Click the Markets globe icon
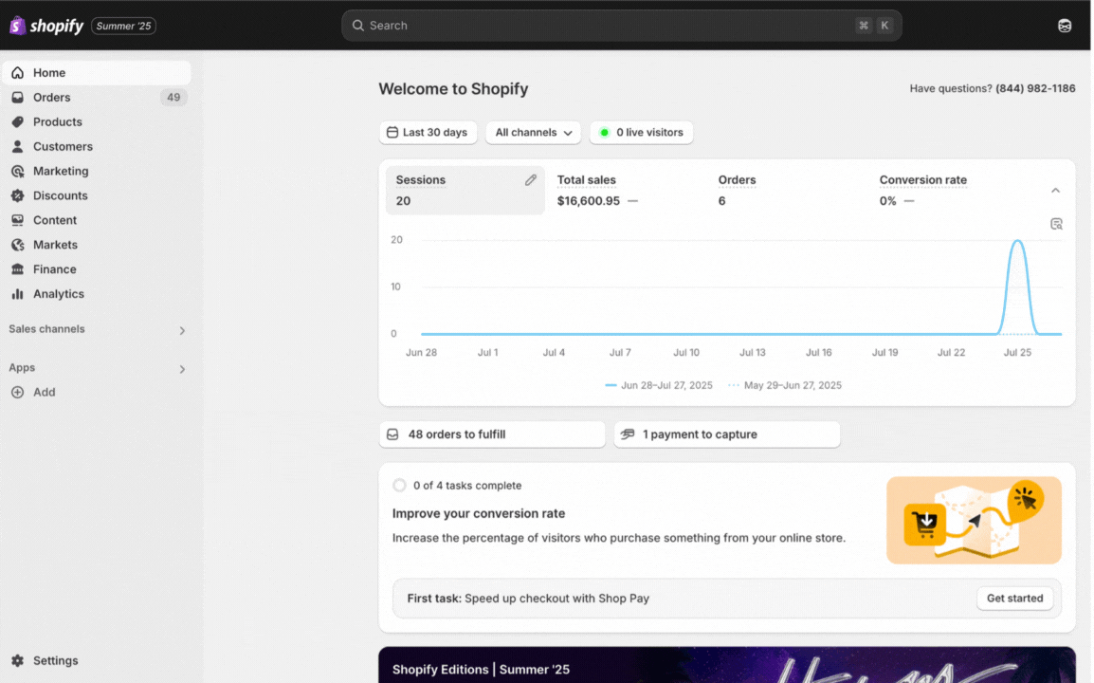This screenshot has width=1094, height=683. (x=17, y=245)
